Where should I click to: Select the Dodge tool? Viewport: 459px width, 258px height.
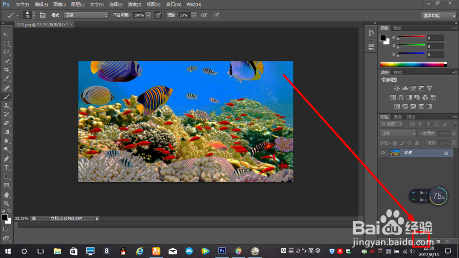pyautogui.click(x=6, y=149)
